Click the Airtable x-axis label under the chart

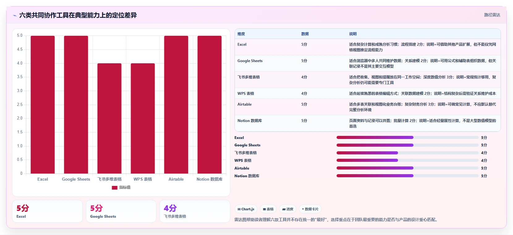(176, 179)
